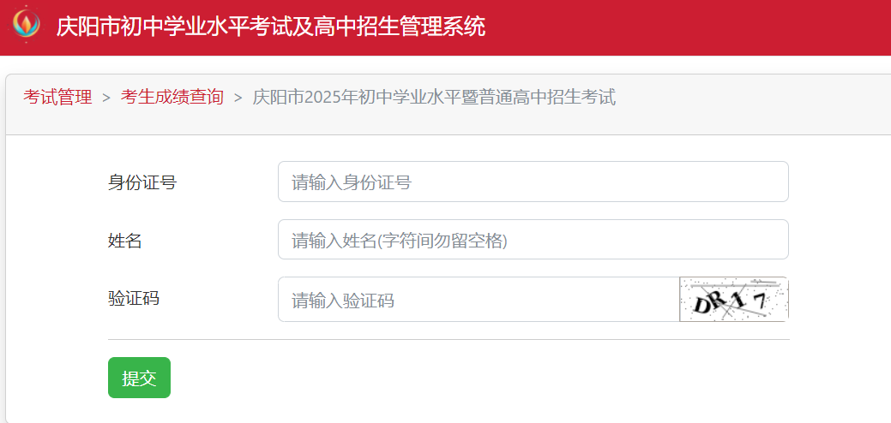The width and height of the screenshot is (891, 423).
Task: Focus the 请输入验证码 captcha text field
Action: pyautogui.click(x=479, y=300)
